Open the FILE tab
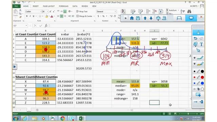 16,6
